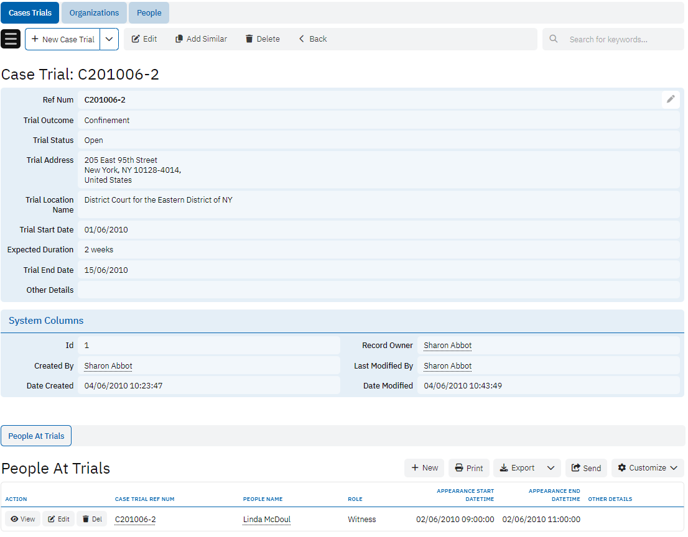The height and width of the screenshot is (537, 688).
Task: View Linda McDoul's trial appearance row
Action: coord(23,519)
